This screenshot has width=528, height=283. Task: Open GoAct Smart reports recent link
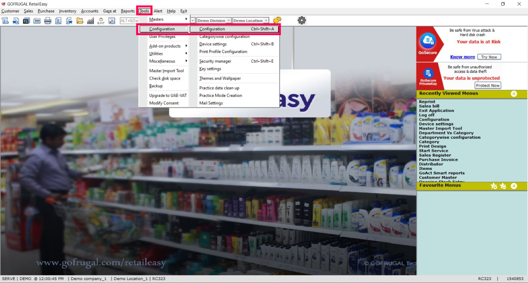[442, 173]
